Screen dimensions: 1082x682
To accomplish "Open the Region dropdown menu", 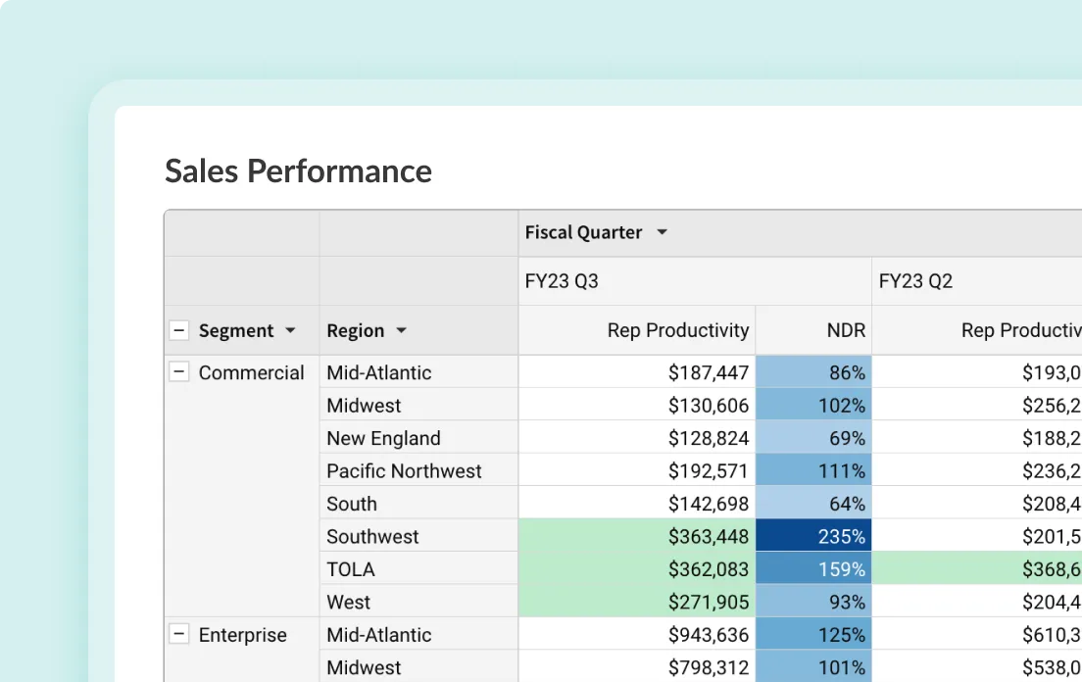I will coord(400,330).
